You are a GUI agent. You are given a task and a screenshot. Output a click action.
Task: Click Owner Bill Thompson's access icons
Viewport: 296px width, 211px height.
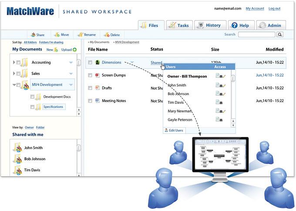click(221, 76)
